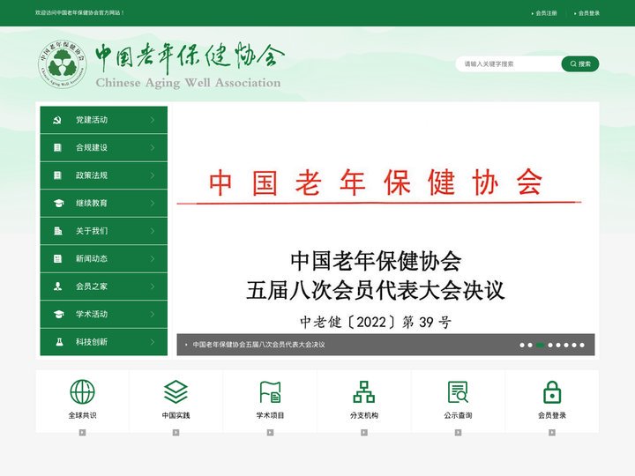This screenshot has width=635, height=476.
Task: Click the keyword search input field
Action: [509, 64]
